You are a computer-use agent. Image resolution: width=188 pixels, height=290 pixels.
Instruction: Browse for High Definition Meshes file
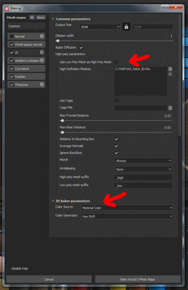click(170, 69)
